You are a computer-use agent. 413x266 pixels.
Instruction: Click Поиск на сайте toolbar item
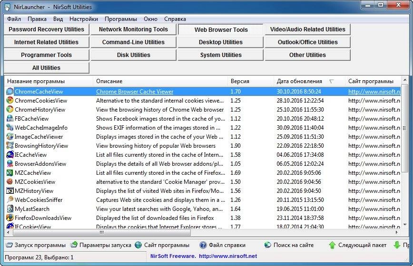289,245
